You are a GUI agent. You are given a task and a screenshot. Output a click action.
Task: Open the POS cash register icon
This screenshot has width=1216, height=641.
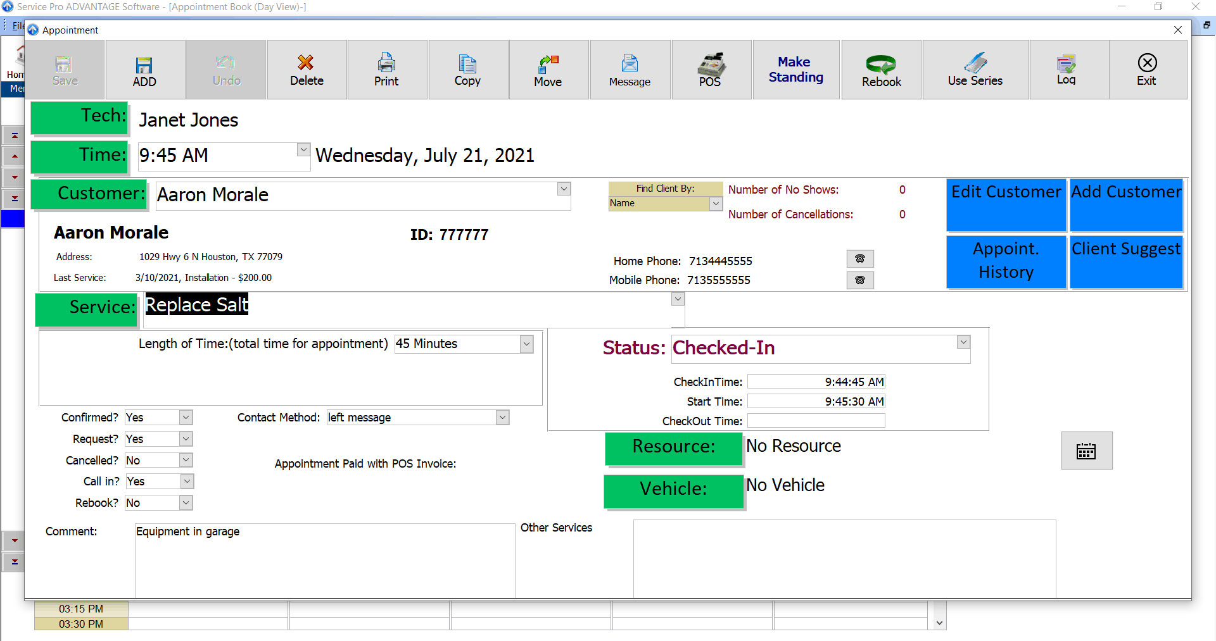click(x=711, y=70)
